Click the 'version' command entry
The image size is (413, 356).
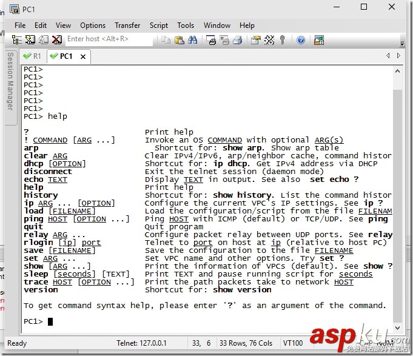tap(41, 290)
